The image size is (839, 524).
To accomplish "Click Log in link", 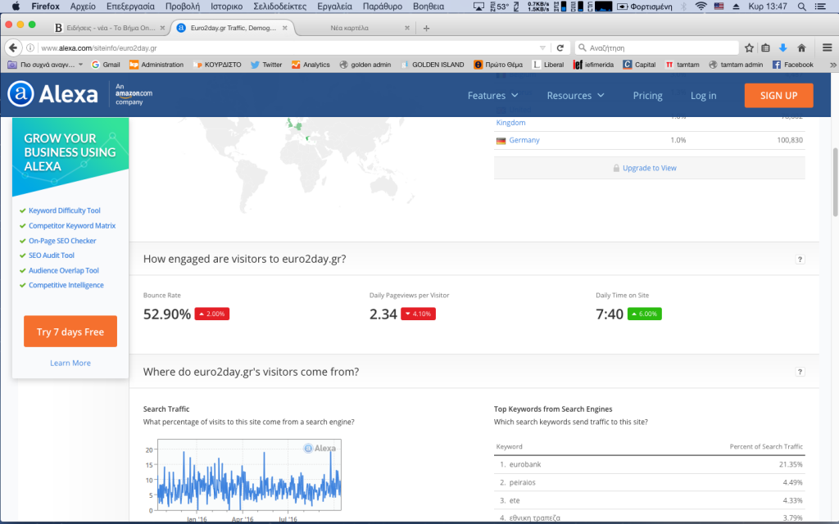I will coord(703,95).
